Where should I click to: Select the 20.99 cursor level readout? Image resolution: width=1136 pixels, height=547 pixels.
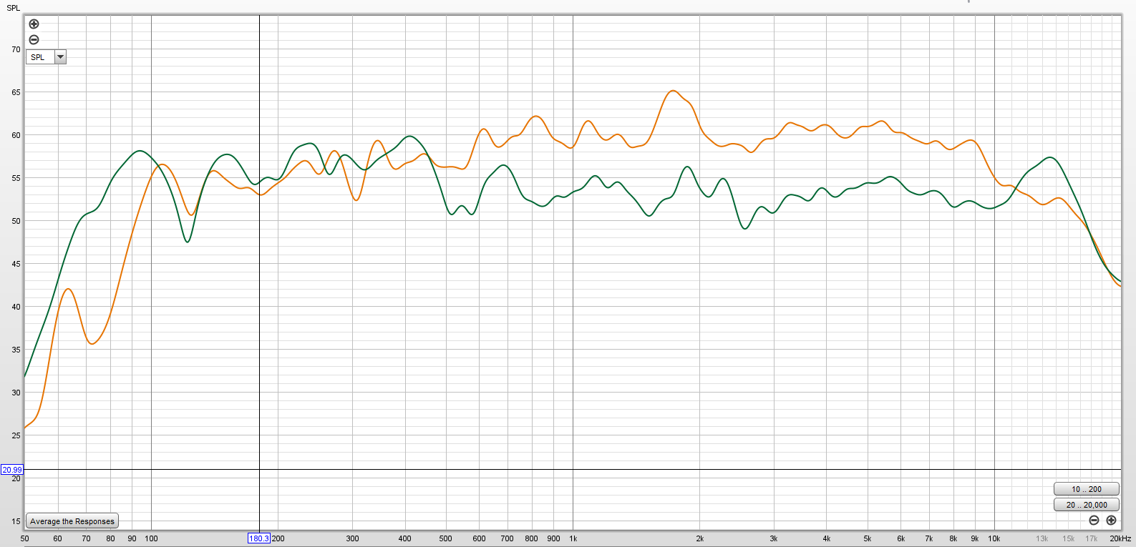[x=12, y=470]
